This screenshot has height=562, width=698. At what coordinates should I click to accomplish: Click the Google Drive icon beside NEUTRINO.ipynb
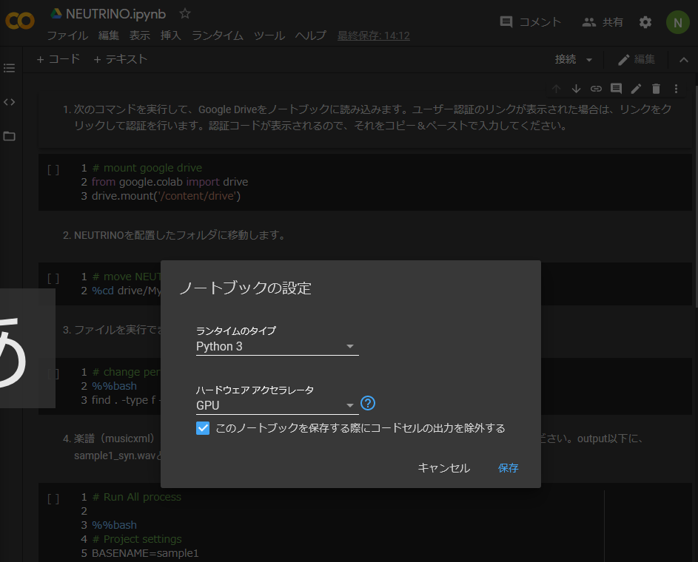56,14
